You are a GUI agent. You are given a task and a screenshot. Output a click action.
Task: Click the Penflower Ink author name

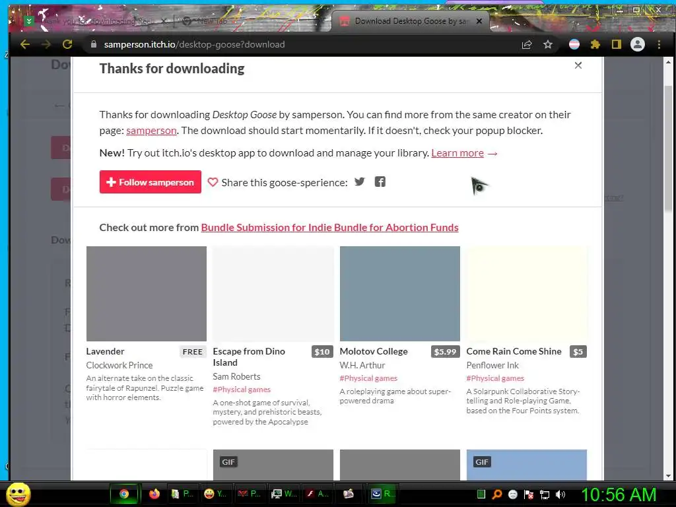tap(492, 365)
